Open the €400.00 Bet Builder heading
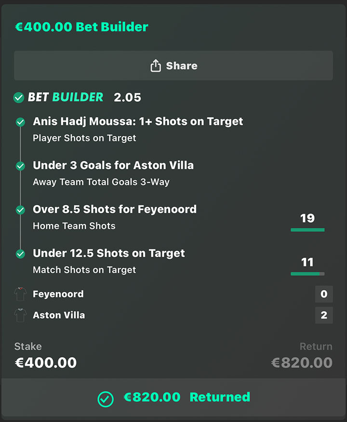The height and width of the screenshot is (422, 347). 81,27
